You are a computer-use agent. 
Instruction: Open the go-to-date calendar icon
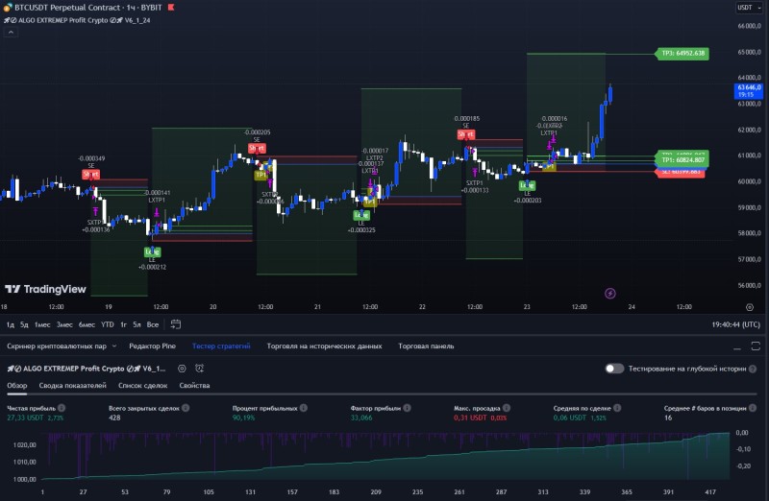click(176, 324)
